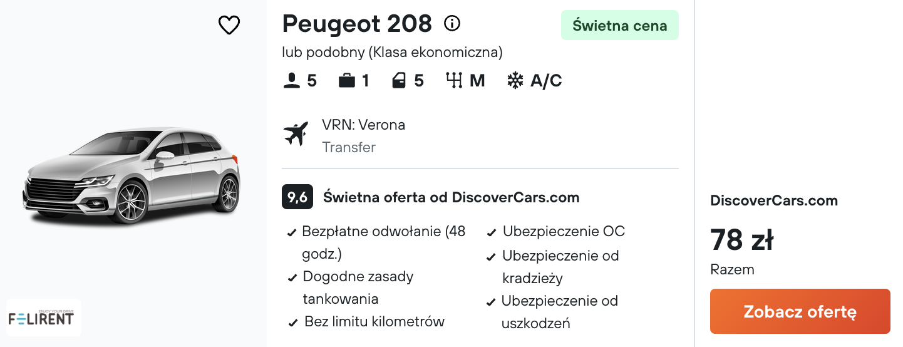
Task: Click the luggage suitcase icon
Action: coord(347,81)
